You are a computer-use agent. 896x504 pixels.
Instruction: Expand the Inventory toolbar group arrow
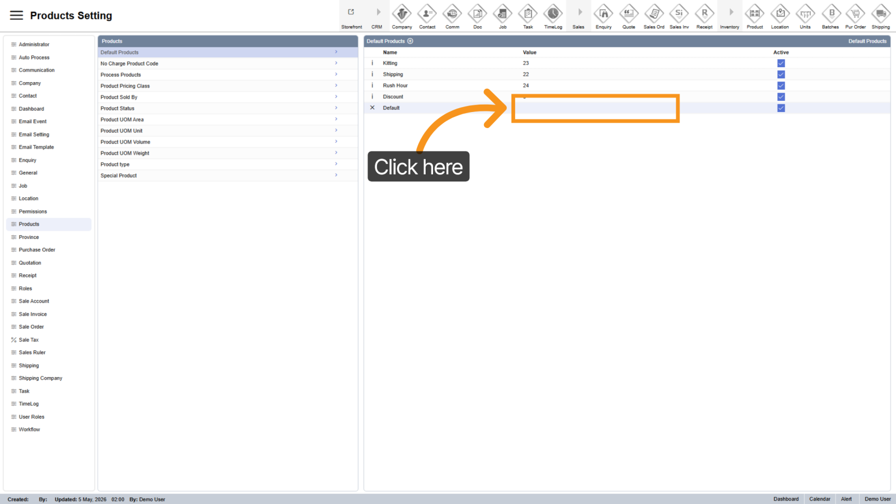pos(731,12)
